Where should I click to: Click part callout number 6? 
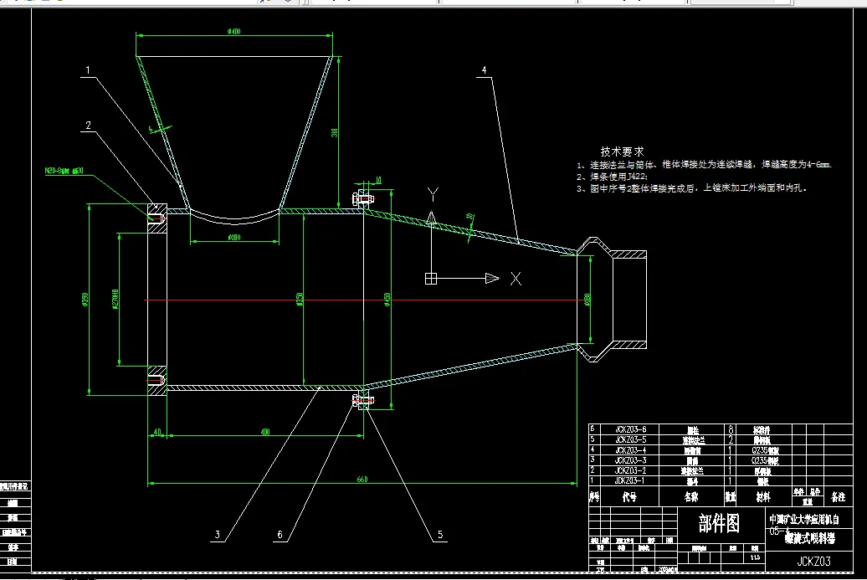coord(280,535)
